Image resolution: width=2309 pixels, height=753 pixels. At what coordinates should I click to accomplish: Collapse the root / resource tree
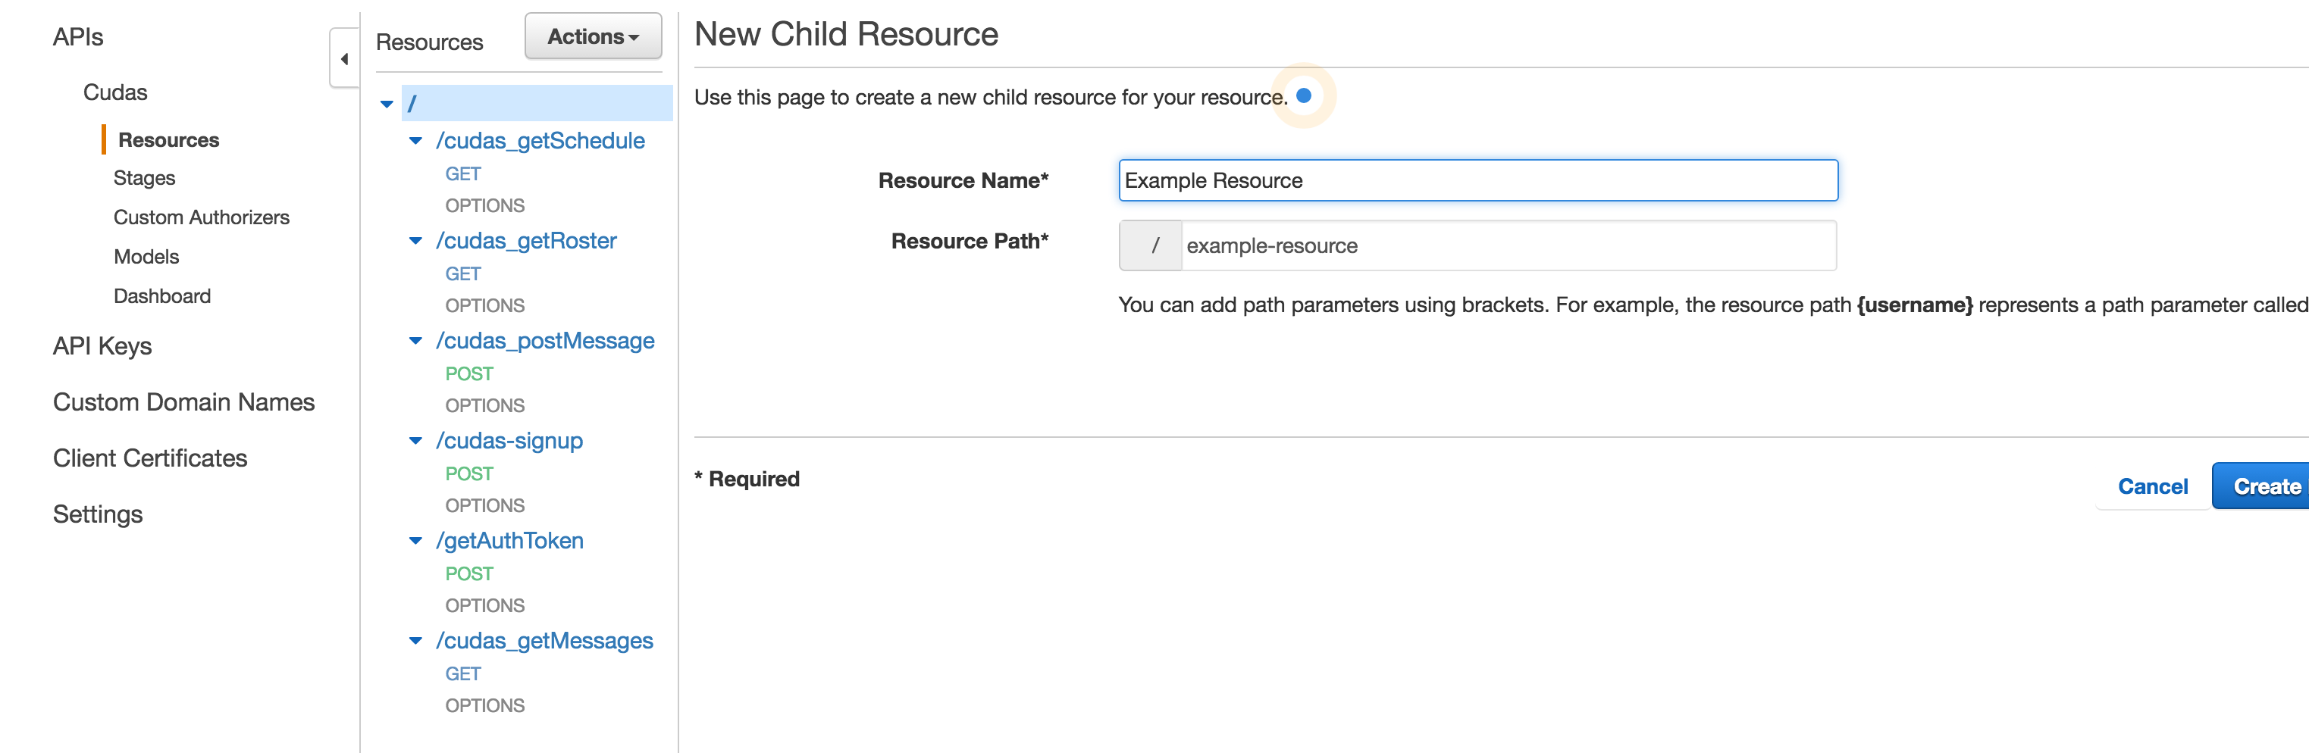(387, 105)
